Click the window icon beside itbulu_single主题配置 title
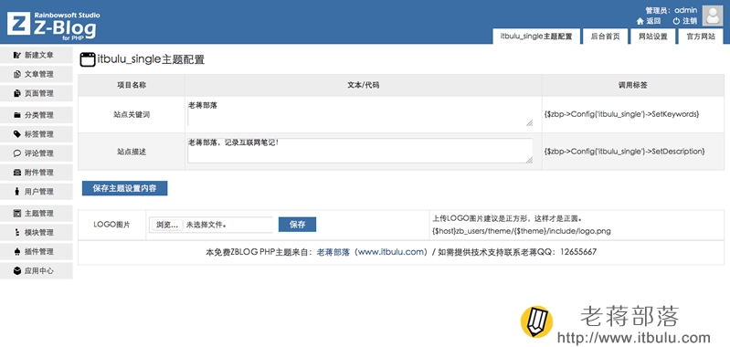The width and height of the screenshot is (730, 347). coord(88,59)
